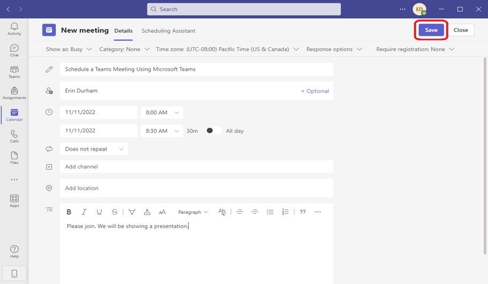488x284 pixels.
Task: Open font color picker
Action: [147, 212]
